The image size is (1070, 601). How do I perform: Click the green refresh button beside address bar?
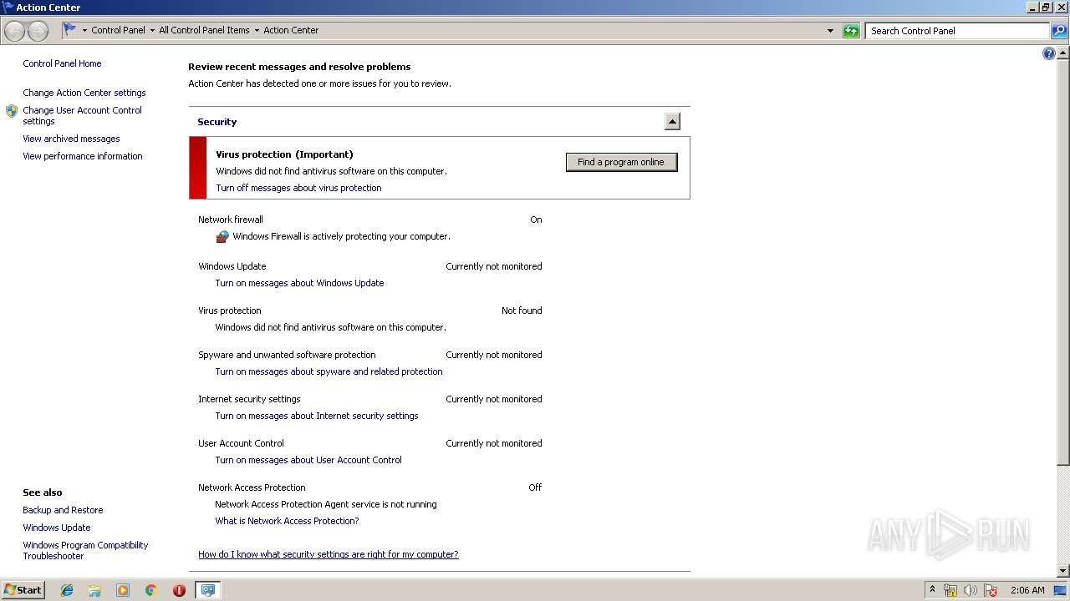(x=851, y=31)
